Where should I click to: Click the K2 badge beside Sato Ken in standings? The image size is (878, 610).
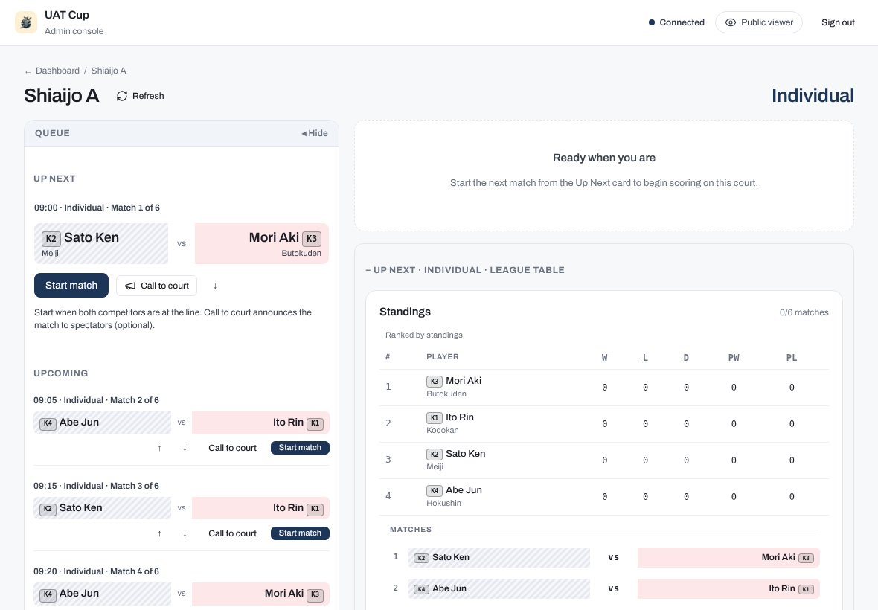click(435, 454)
